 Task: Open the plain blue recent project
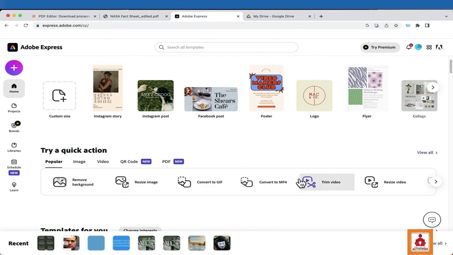coord(96,243)
